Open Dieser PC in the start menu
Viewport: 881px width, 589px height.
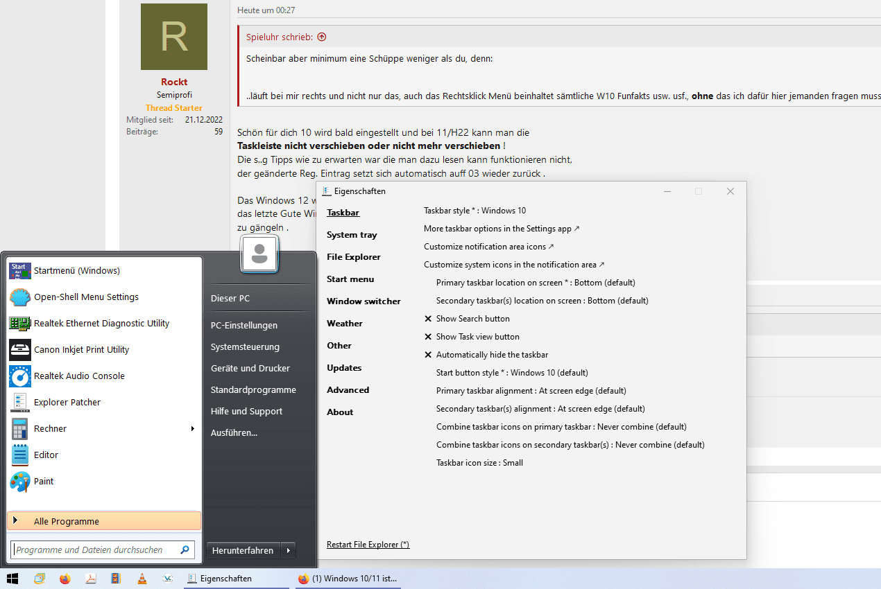click(230, 299)
